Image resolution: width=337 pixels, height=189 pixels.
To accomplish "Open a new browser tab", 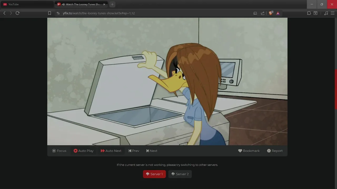I will pyautogui.click(x=112, y=4).
